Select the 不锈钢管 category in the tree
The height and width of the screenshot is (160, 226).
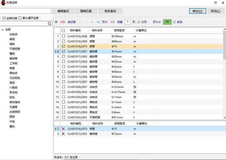(15, 49)
